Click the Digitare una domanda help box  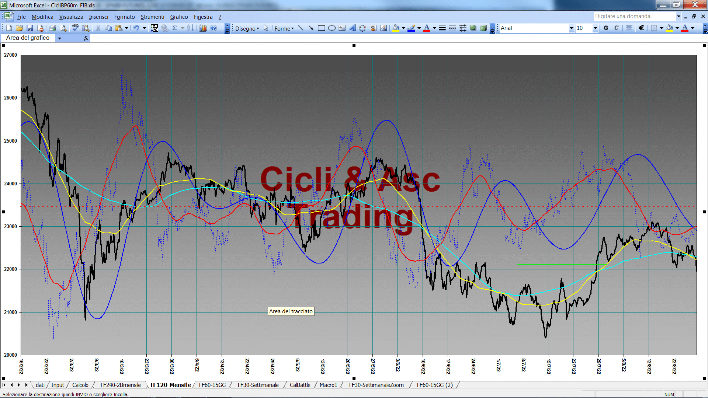[x=634, y=16]
